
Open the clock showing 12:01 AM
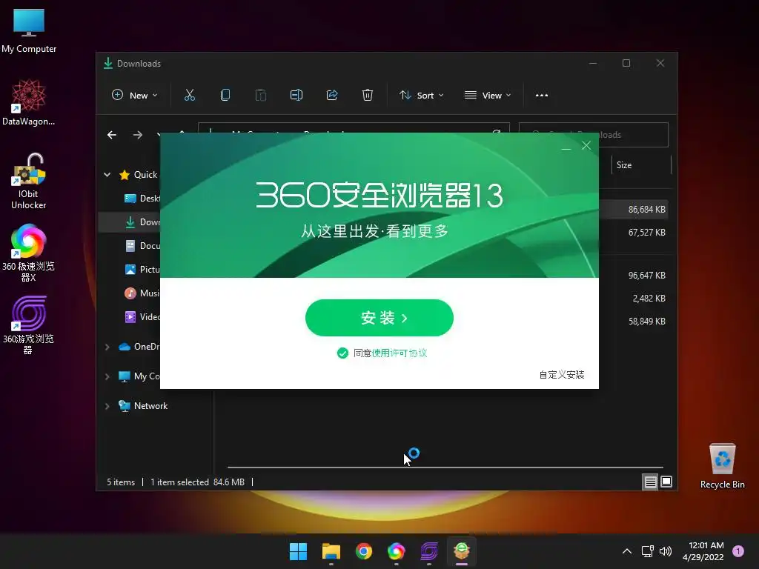pyautogui.click(x=703, y=551)
